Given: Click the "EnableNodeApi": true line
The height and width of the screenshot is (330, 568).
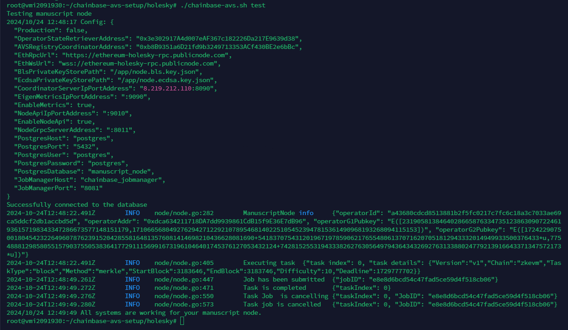Looking at the screenshot, I should (55, 121).
